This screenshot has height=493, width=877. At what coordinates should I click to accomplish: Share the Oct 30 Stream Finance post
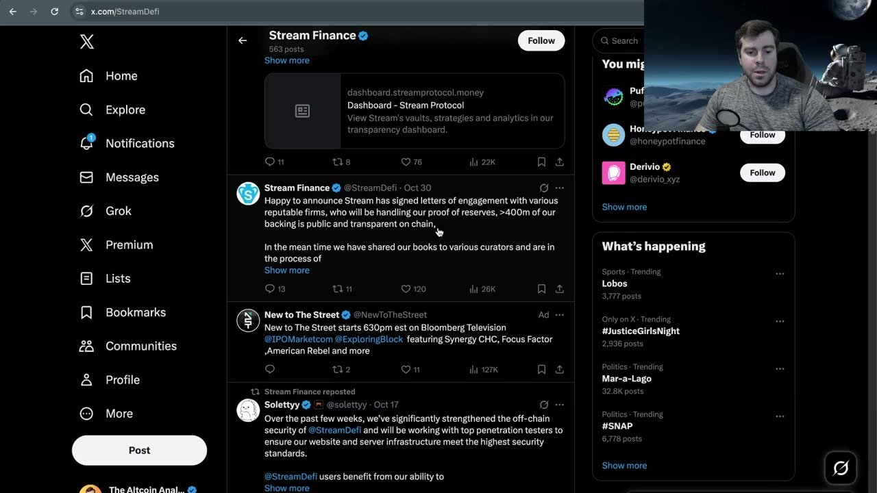coord(560,289)
